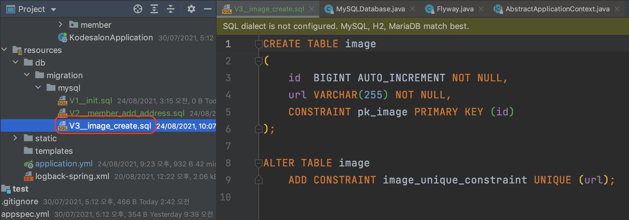629x220 pixels.
Task: Click KodesalonApplication run class icon
Action: coord(63,37)
